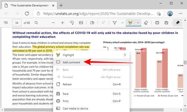Open the PDF find search icon
Screen dimensions: 187x112
point(36,23)
